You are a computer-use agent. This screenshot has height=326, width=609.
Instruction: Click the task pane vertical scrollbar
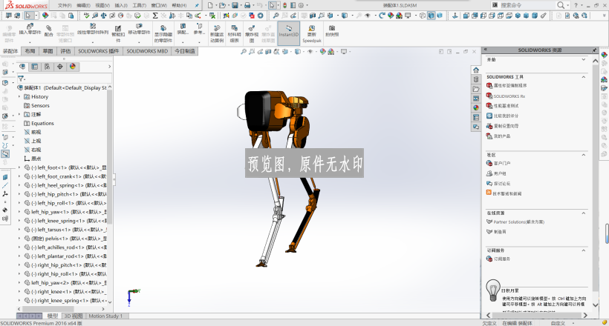596,180
